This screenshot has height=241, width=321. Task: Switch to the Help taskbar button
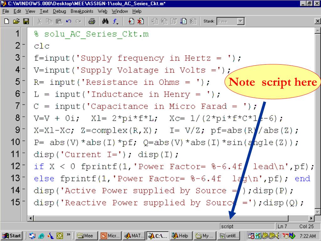(x=182, y=236)
